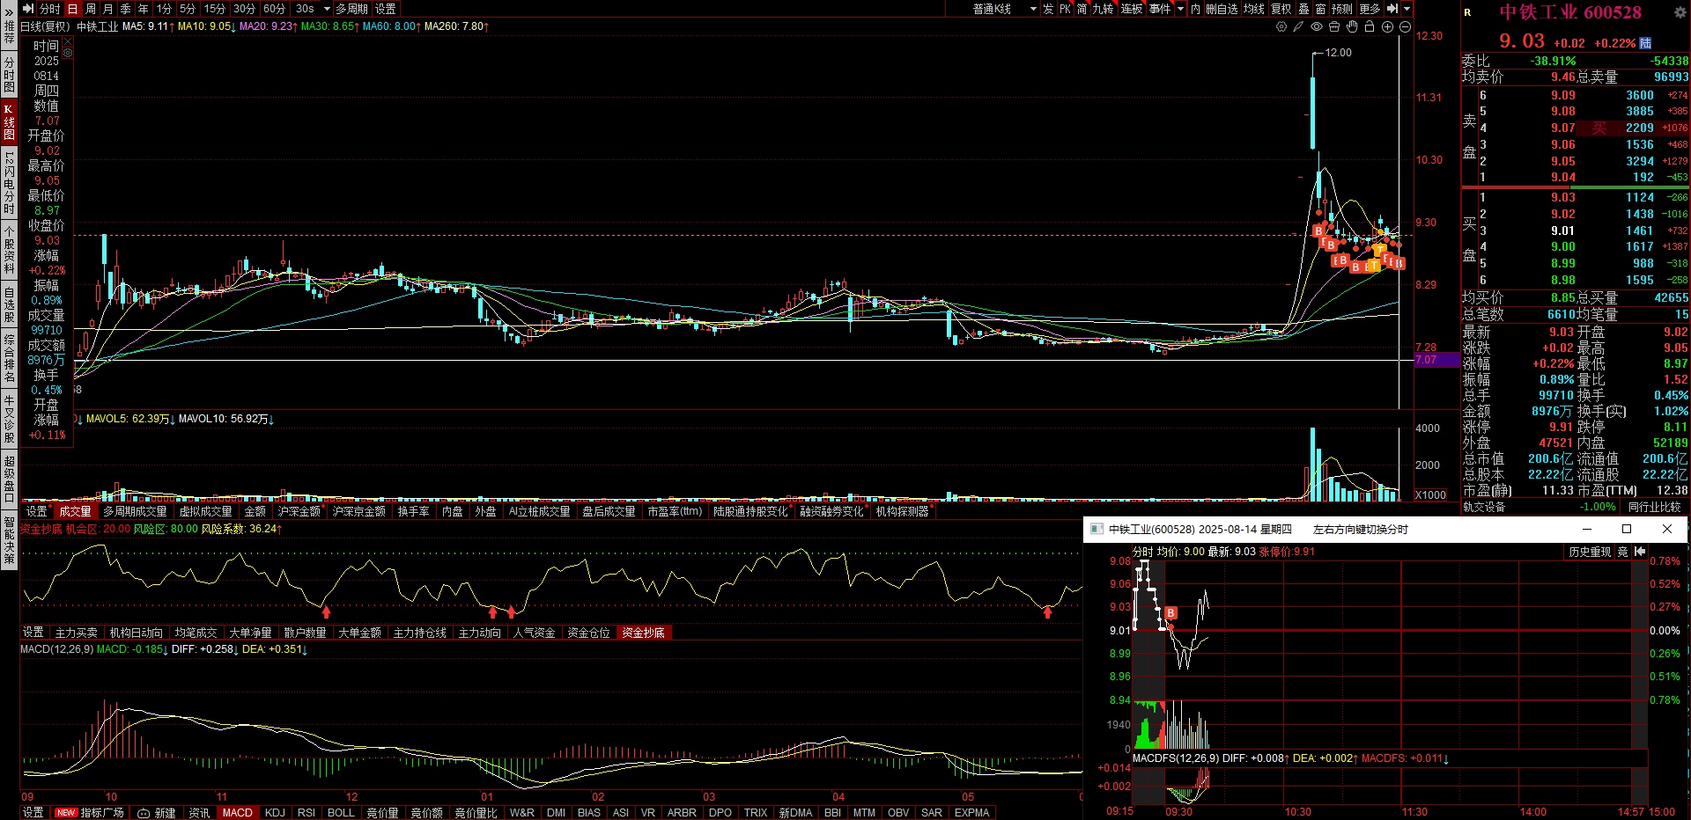Click the left collapse arrow icon
The image size is (1691, 820).
(x=28, y=9)
